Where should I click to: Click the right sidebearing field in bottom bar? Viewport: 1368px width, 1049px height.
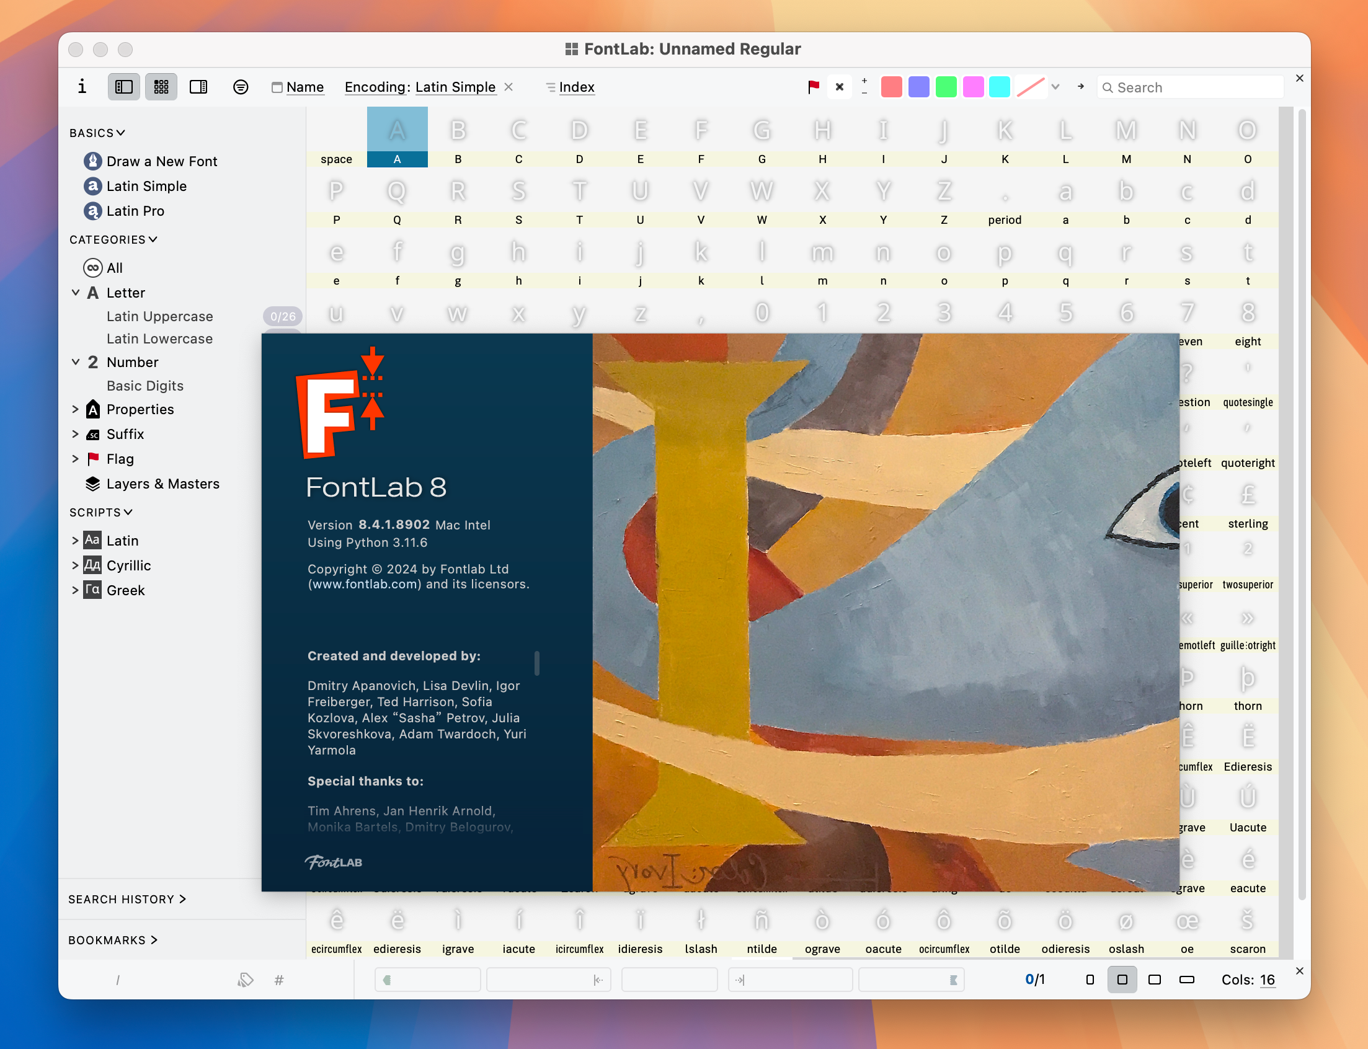click(x=790, y=980)
